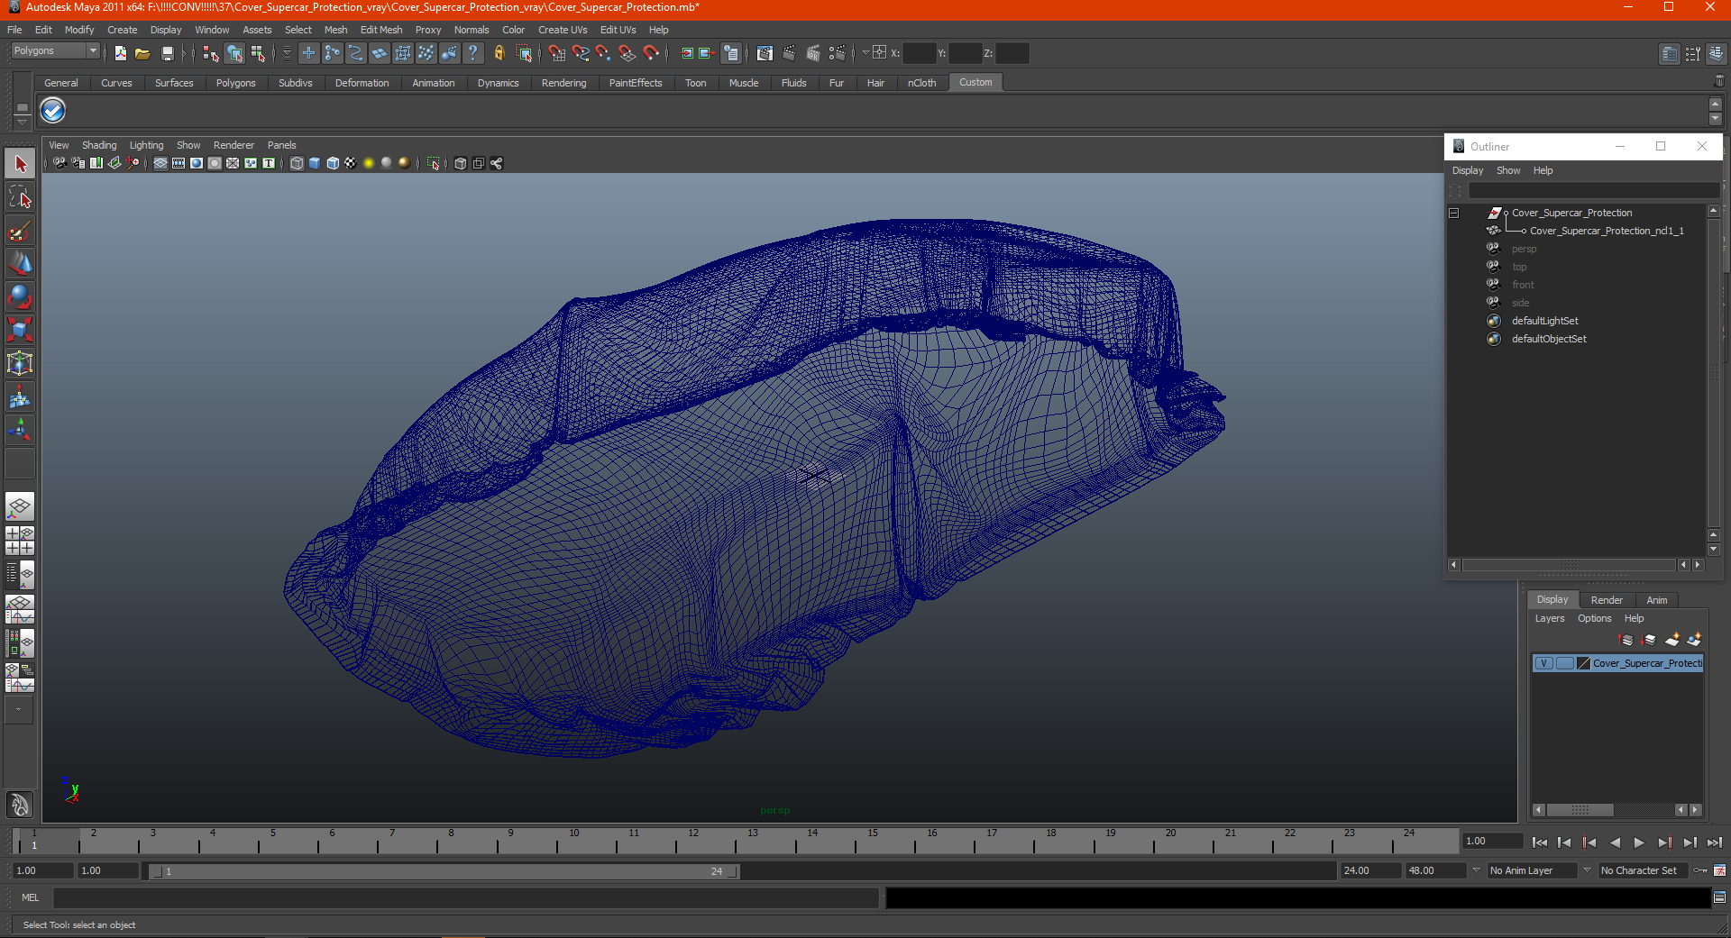
Task: Enable wireframe display cube icon
Action: point(297,163)
